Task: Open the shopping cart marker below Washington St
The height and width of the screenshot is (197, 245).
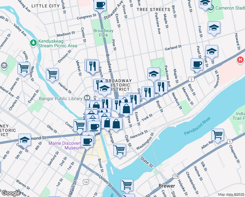Action: coord(120,151)
